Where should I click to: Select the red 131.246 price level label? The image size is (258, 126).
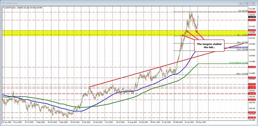[252, 12]
